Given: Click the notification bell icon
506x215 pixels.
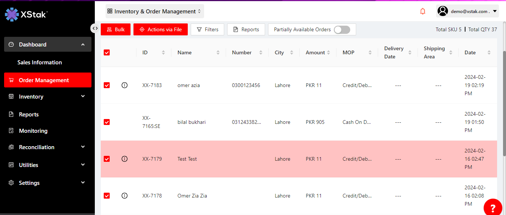Looking at the screenshot, I should [x=423, y=12].
